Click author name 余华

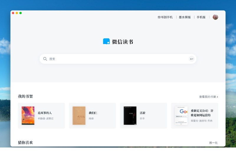pos(142,118)
